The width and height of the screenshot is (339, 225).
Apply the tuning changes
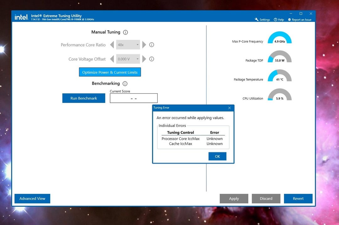[x=234, y=198]
